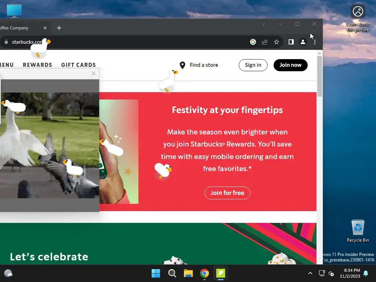Screen dimensions: 376x282
Task: Click the starbucks.com address bar
Action: point(125,42)
